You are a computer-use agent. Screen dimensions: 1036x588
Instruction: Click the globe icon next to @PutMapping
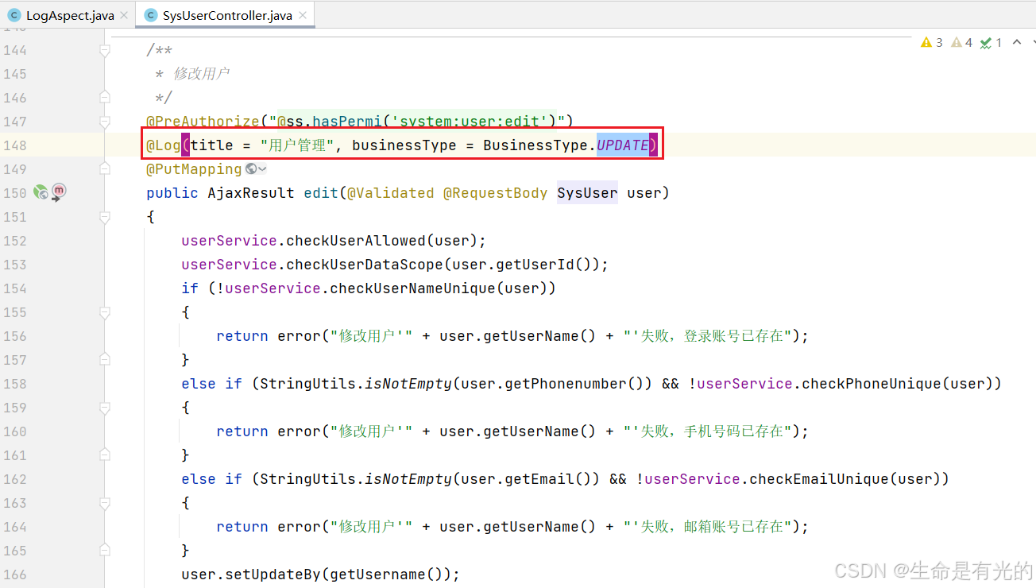point(251,168)
